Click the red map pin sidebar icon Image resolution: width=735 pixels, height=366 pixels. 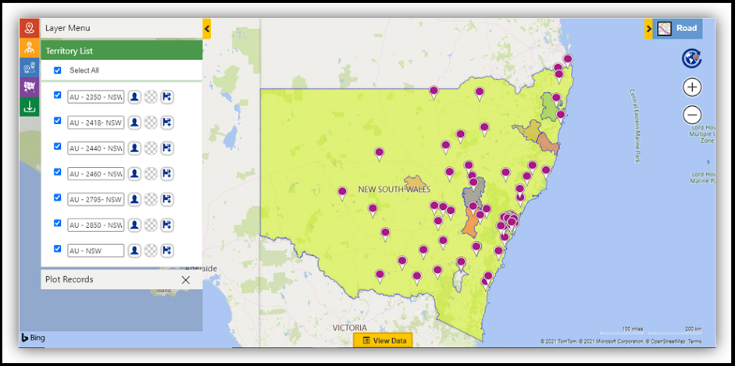coord(30,28)
